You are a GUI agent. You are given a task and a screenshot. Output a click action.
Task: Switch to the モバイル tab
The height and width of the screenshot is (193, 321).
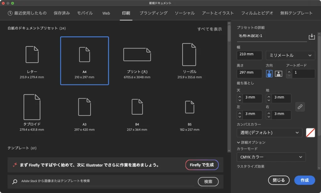coord(85,13)
